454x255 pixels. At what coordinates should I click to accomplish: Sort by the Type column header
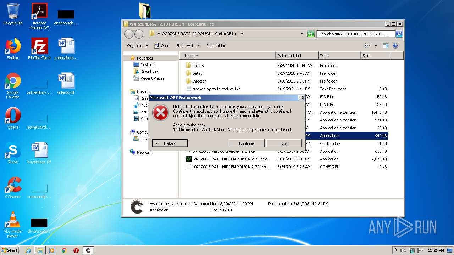[339, 56]
